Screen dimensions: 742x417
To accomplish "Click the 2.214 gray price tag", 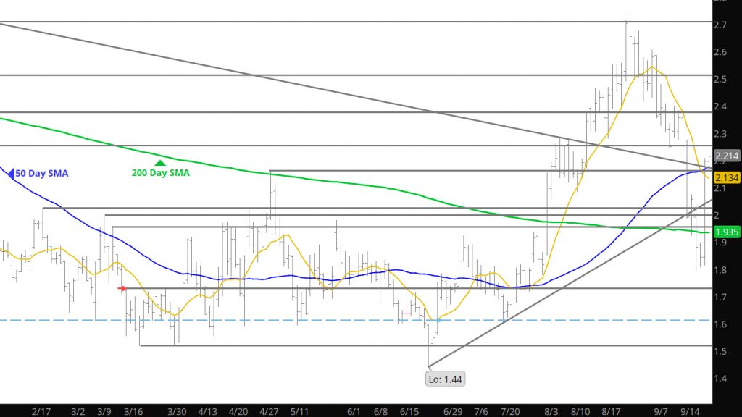I will [x=726, y=156].
